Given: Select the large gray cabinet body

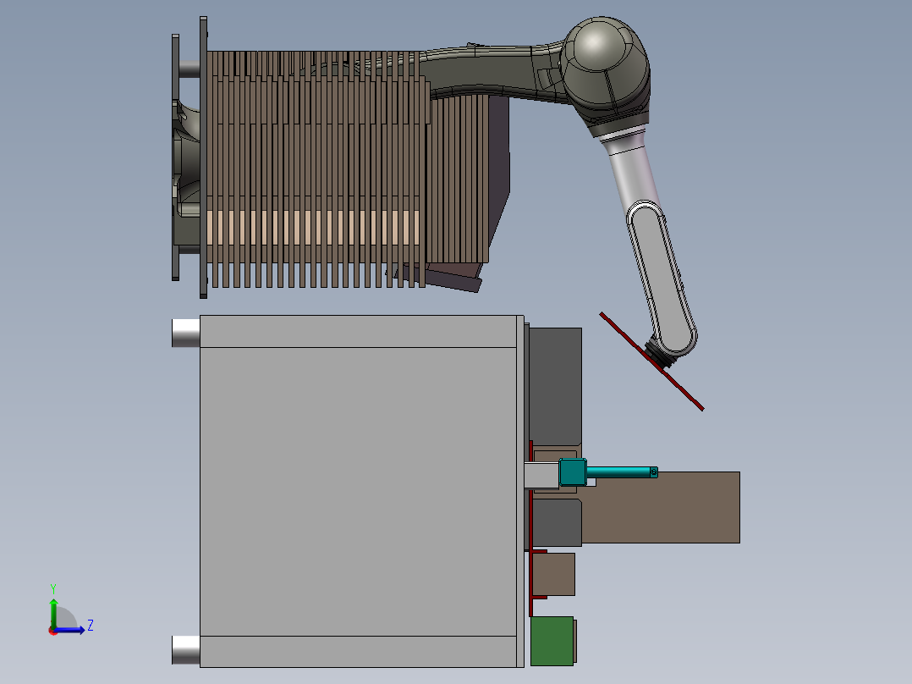Looking at the screenshot, I should [358, 491].
